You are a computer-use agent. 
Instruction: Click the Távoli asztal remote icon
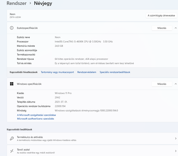12,151
